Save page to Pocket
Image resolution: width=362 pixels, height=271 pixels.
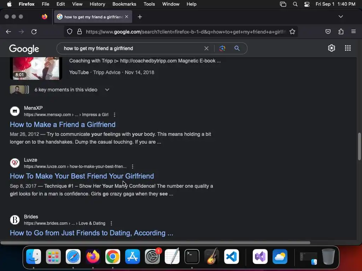[x=328, y=31]
